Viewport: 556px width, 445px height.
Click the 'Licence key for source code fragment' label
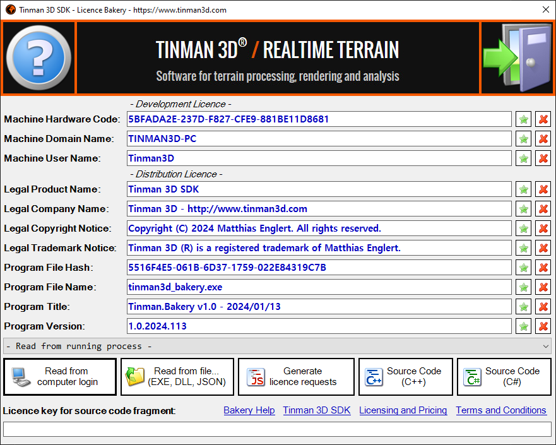tap(90, 411)
